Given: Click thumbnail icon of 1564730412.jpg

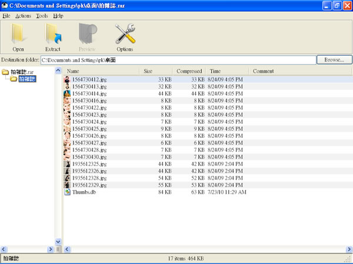Looking at the screenshot, I should pyautogui.click(x=67, y=79).
